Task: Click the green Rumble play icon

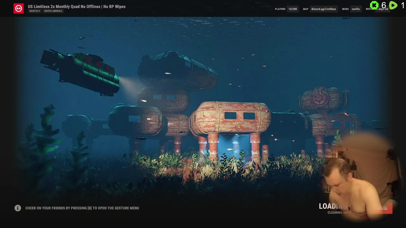Action: [x=393, y=5]
